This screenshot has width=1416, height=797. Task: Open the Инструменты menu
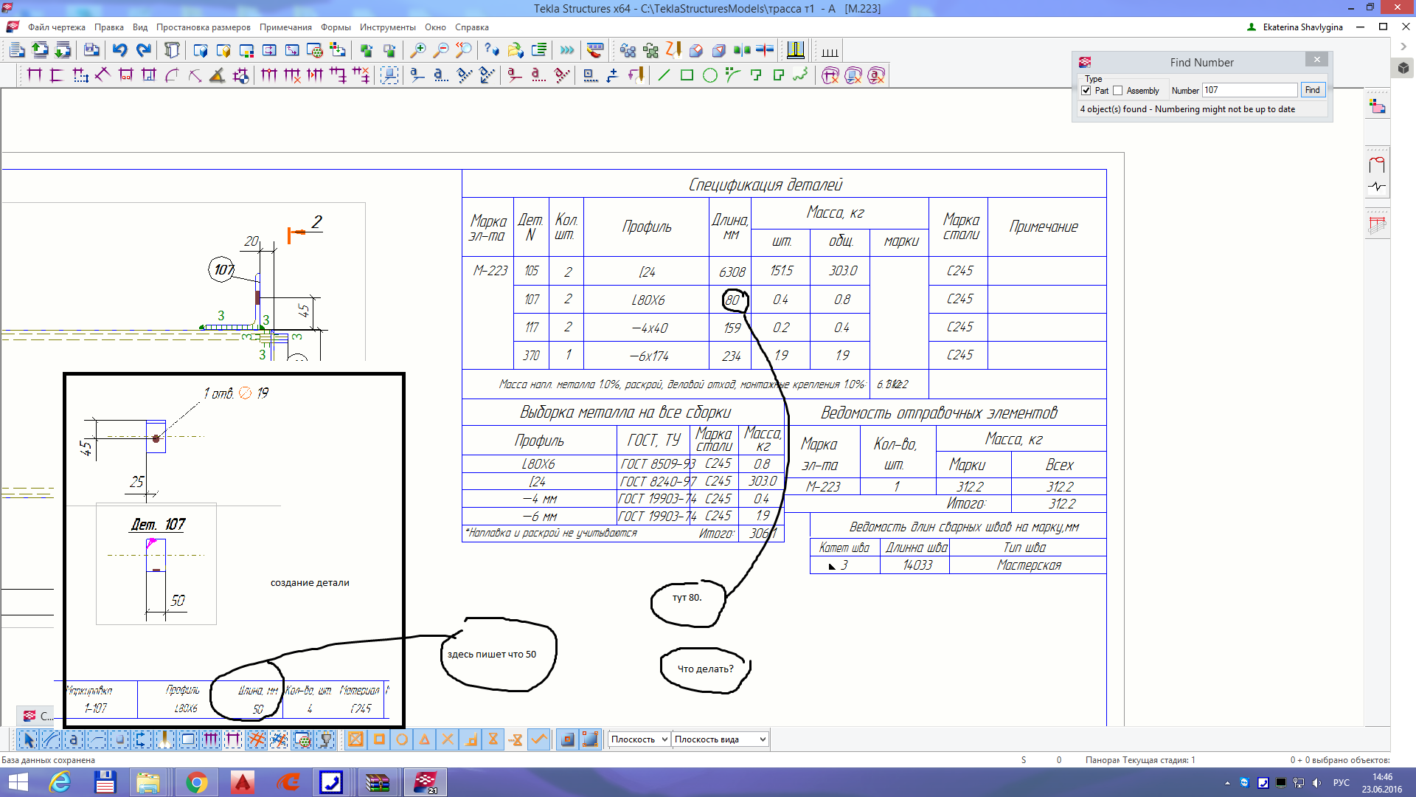tap(387, 27)
